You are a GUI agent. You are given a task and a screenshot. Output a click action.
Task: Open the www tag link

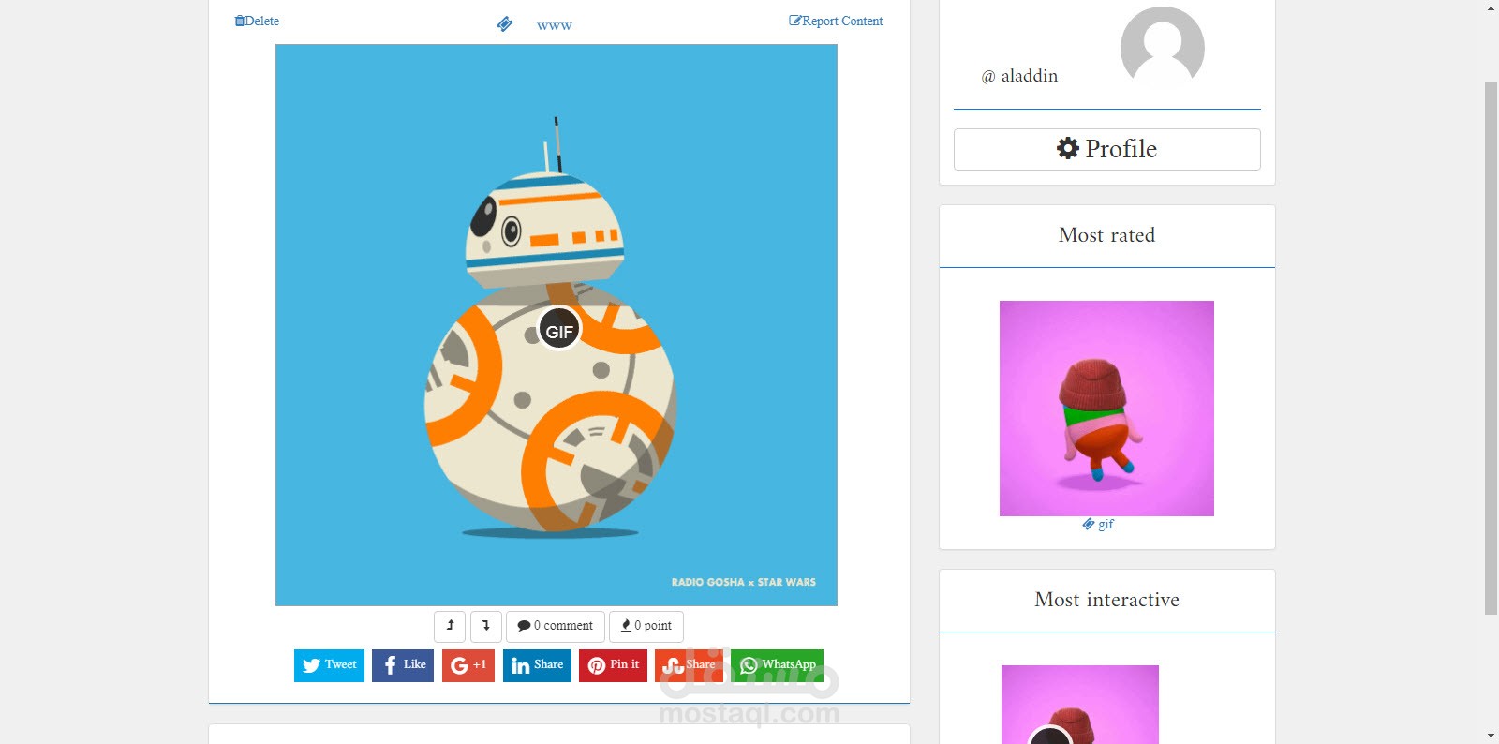pyautogui.click(x=554, y=25)
